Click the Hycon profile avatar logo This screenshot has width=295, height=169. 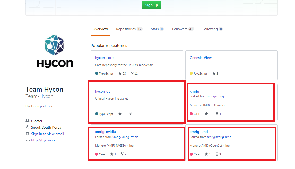[x=55, y=51]
